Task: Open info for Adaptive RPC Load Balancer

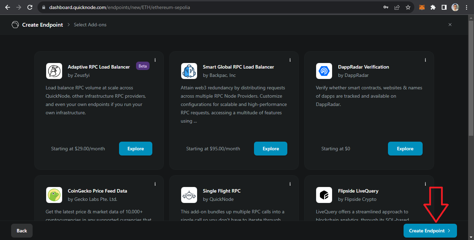Action: tap(155, 60)
